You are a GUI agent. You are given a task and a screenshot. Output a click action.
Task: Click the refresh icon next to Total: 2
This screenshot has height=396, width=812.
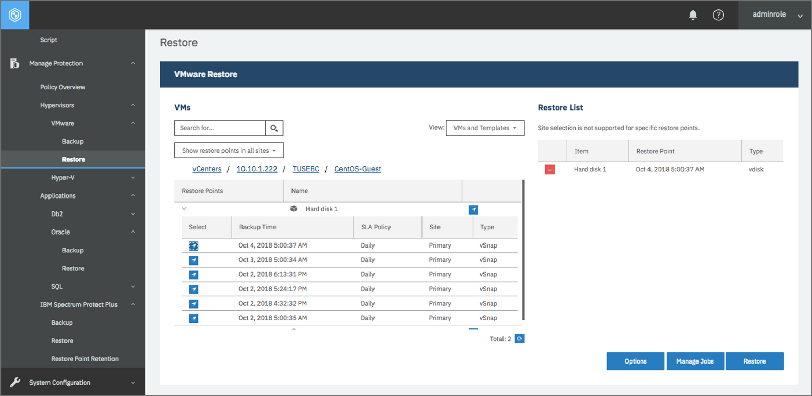(x=519, y=339)
